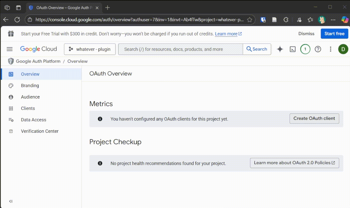The height and width of the screenshot is (208, 350).
Task: Click the gift icon in free trial banner
Action: point(11,33)
